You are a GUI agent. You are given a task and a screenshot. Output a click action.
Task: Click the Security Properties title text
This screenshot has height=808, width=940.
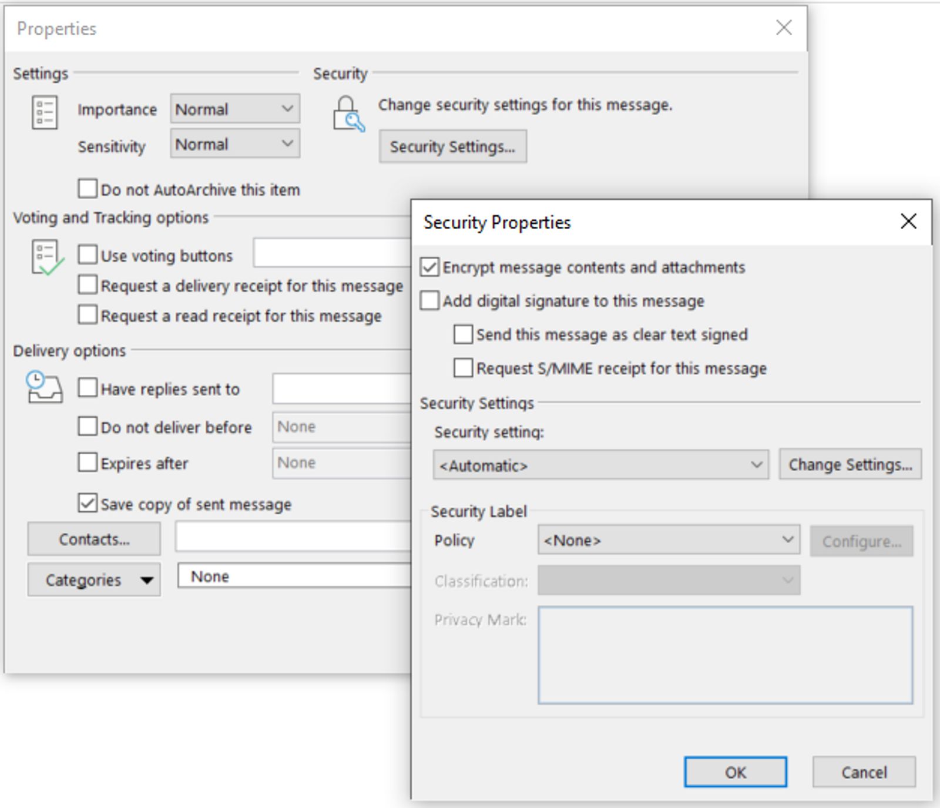497,222
